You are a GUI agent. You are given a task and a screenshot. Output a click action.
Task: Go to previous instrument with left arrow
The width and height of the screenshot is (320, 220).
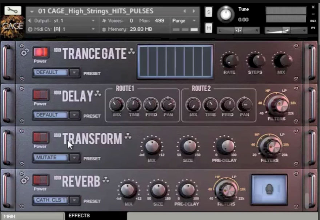click(x=184, y=11)
